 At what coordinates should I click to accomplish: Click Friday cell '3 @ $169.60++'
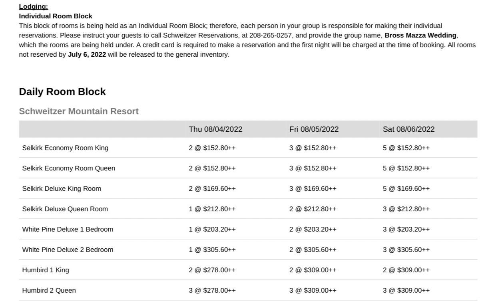(x=313, y=189)
